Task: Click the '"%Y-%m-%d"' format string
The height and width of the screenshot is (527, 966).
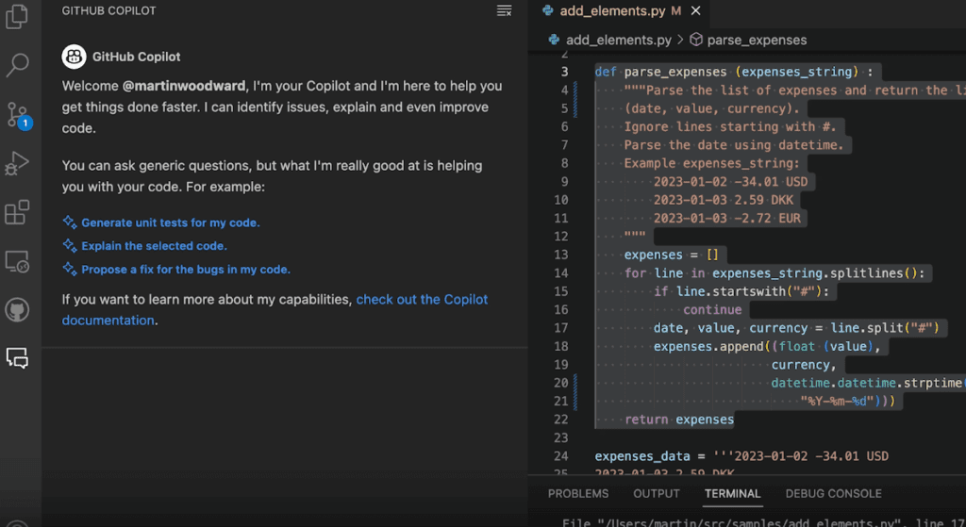Action: 837,401
